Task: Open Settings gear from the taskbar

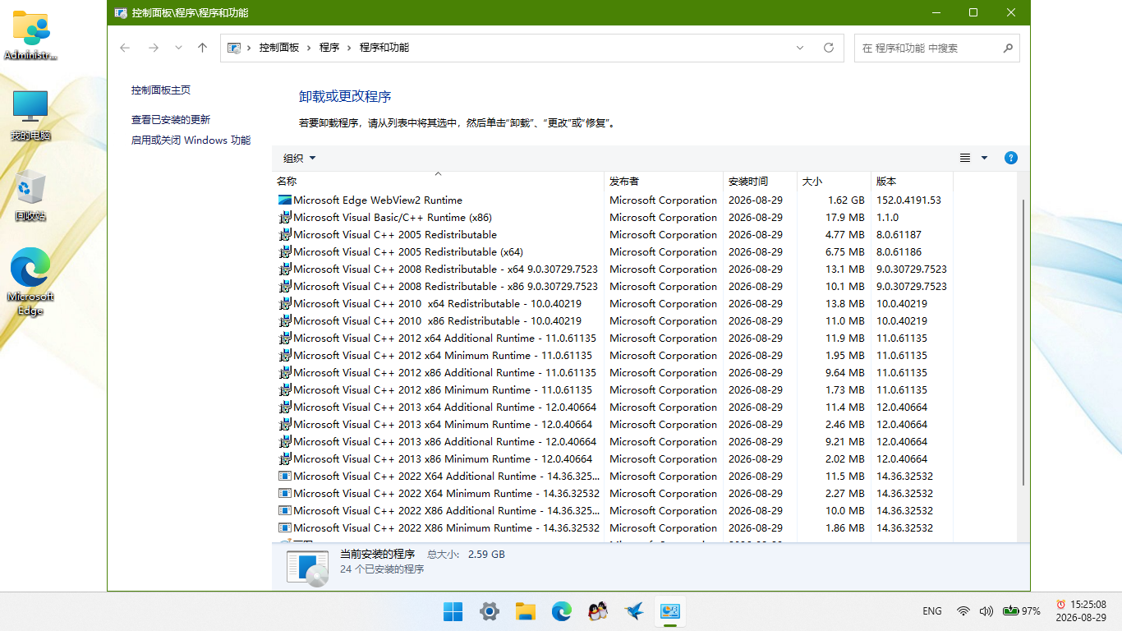Action: click(x=490, y=611)
